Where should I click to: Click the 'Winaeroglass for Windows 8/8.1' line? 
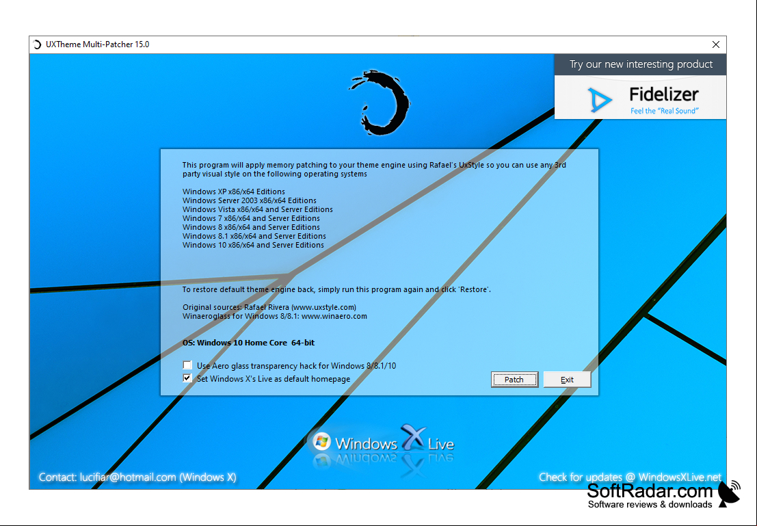tap(275, 317)
